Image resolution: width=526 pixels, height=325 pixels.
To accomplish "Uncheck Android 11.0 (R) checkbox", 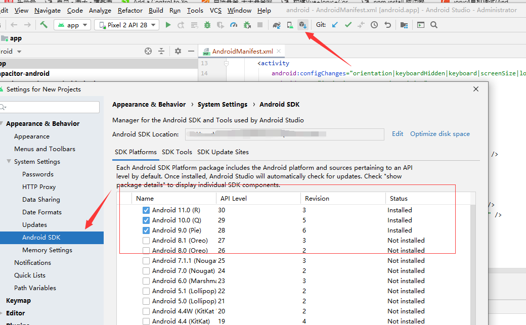I will pyautogui.click(x=146, y=210).
